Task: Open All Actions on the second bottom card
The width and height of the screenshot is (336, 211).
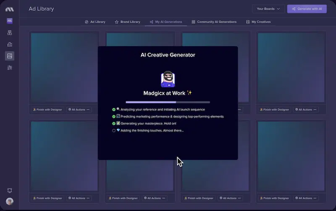Action: [x=155, y=198]
